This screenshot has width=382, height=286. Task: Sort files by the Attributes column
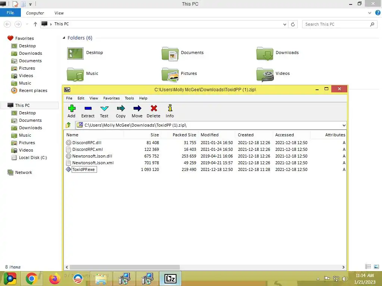coord(328,135)
